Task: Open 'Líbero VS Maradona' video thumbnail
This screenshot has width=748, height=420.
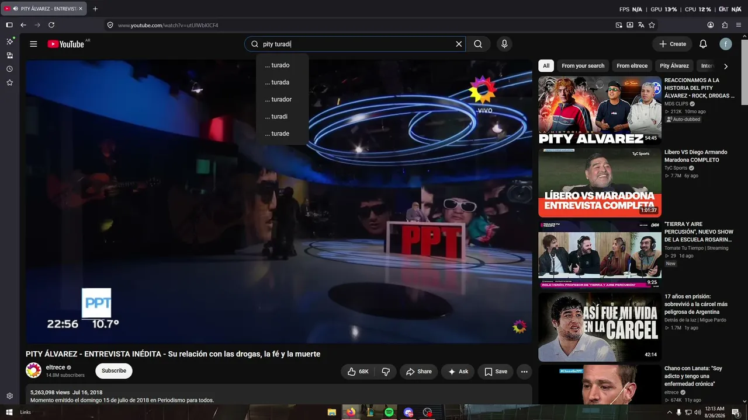Action: (x=600, y=183)
